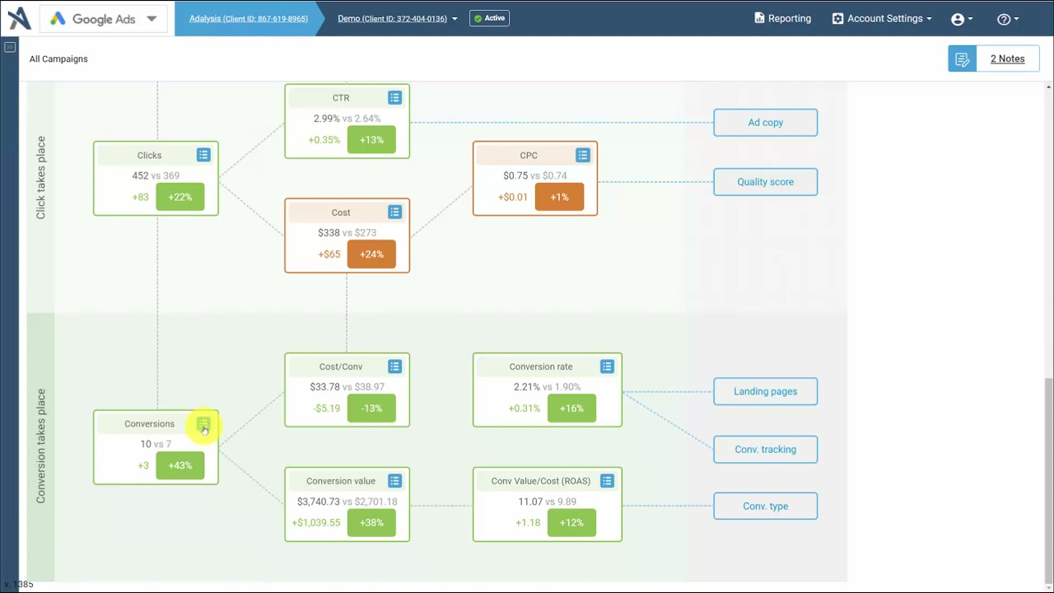Image resolution: width=1054 pixels, height=593 pixels.
Task: Expand the Account Settings dropdown
Action: (x=881, y=18)
